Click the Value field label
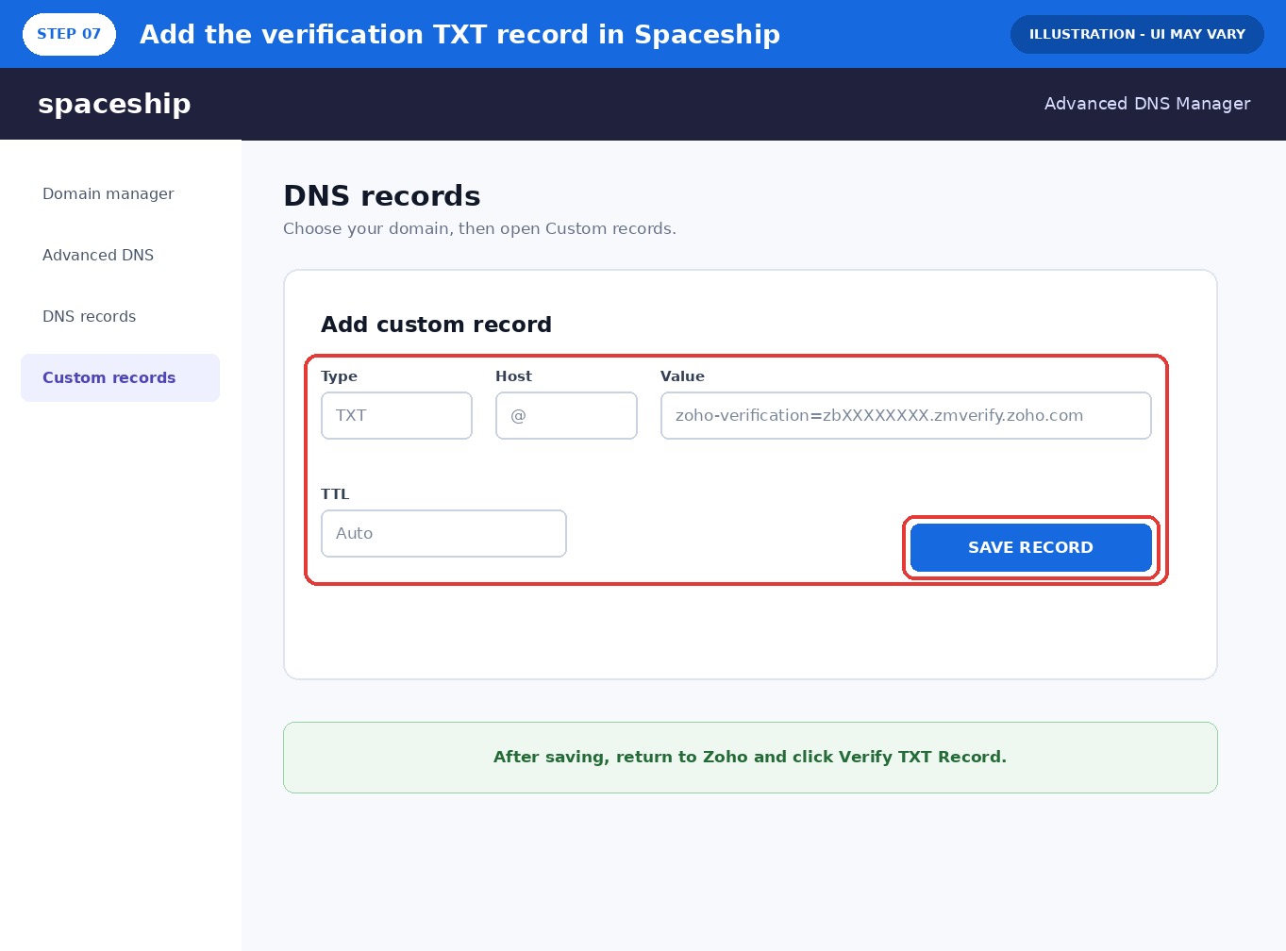This screenshot has height=951, width=1286. pyautogui.click(x=682, y=375)
